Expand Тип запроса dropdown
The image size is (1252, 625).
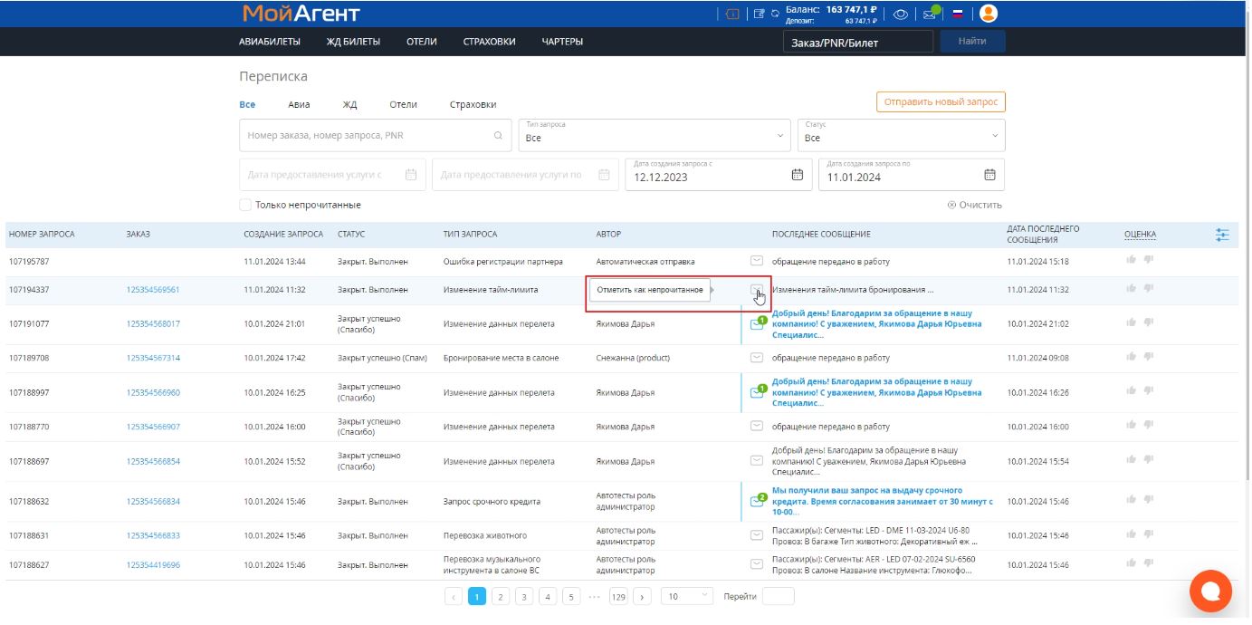[x=655, y=135]
